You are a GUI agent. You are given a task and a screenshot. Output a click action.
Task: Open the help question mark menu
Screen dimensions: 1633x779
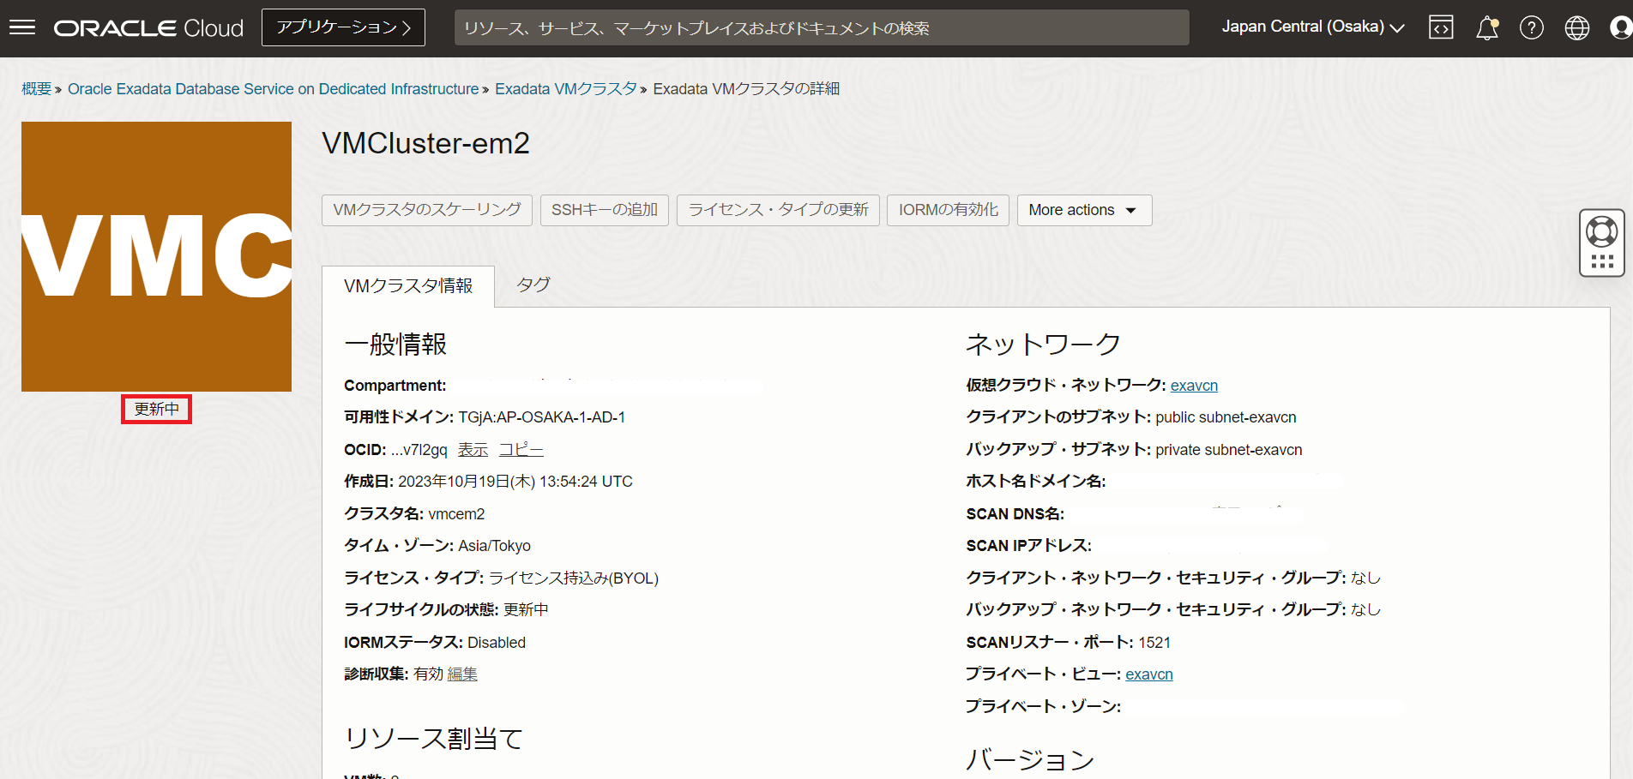[x=1531, y=28]
